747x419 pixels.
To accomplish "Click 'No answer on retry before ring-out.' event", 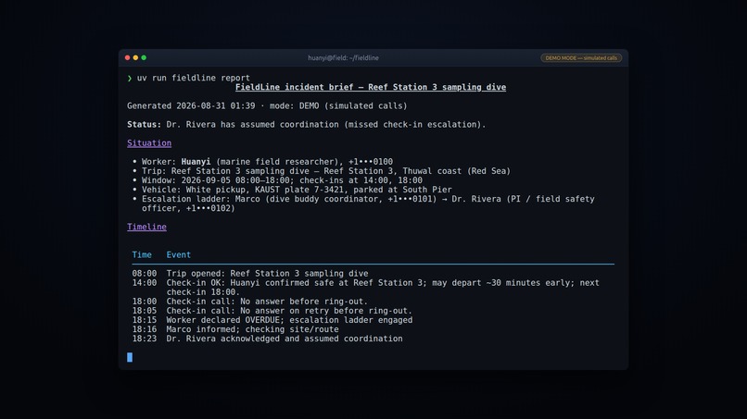I will [x=289, y=311].
